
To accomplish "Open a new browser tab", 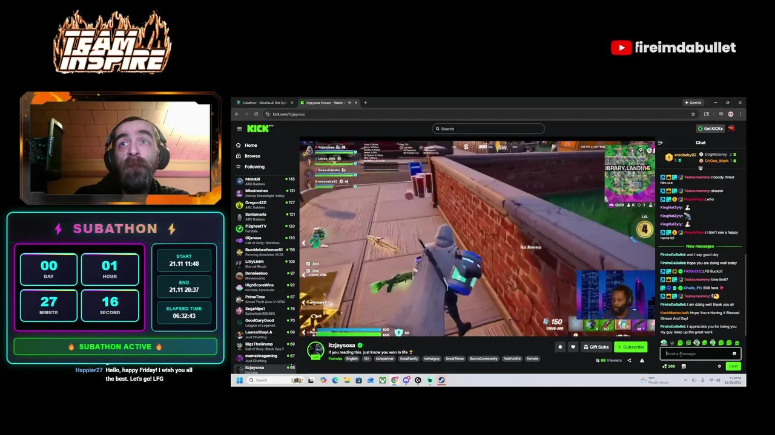I will (366, 103).
